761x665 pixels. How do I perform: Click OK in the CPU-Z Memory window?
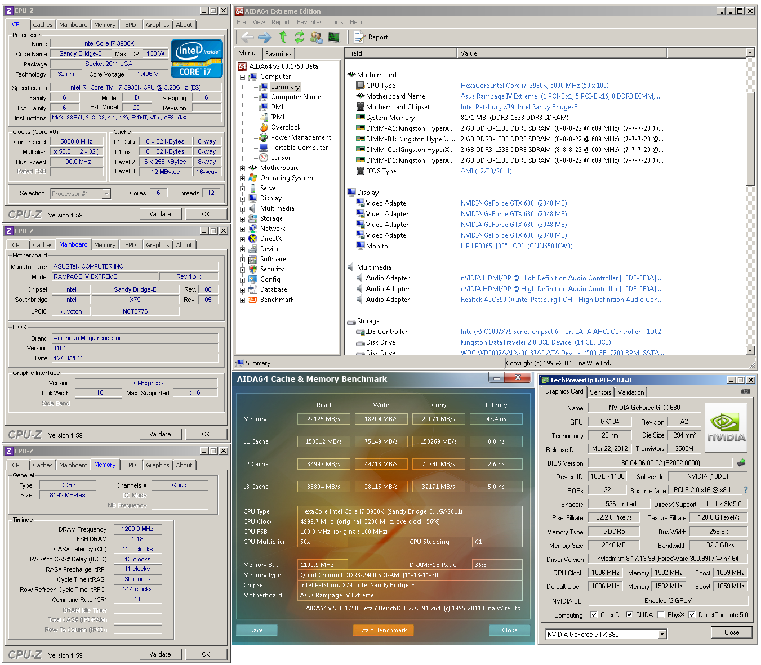[x=206, y=654]
